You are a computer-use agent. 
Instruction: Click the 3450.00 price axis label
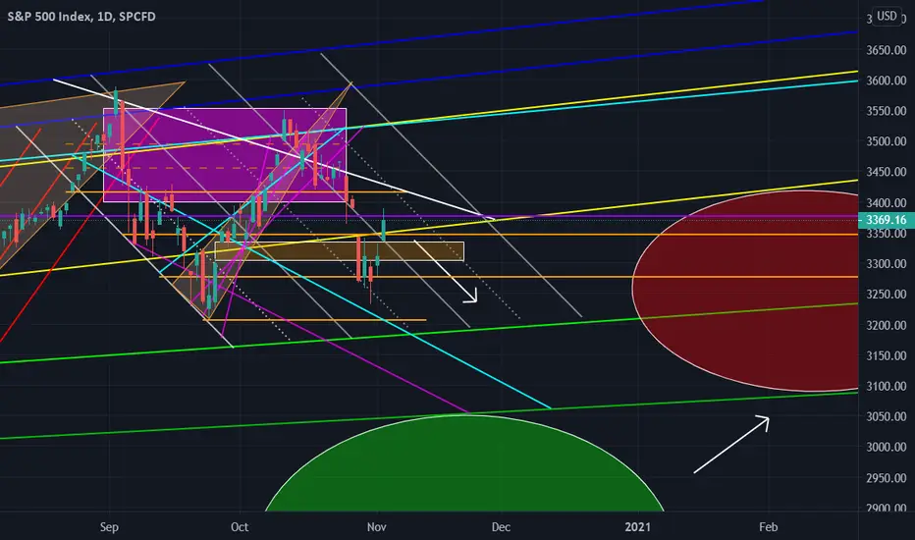[887, 172]
